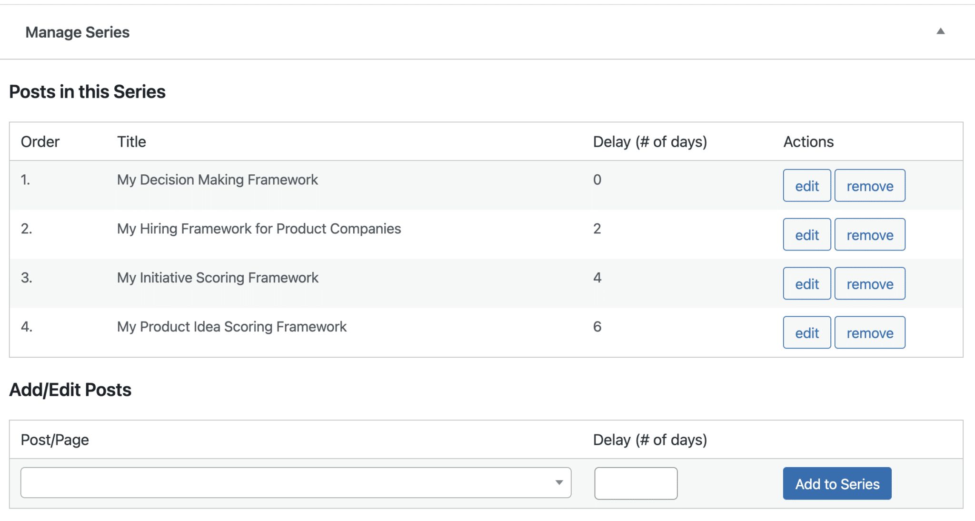Viewport: 975px width, 521px height.
Task: Click the Posts in this Series heading
Action: pos(88,91)
